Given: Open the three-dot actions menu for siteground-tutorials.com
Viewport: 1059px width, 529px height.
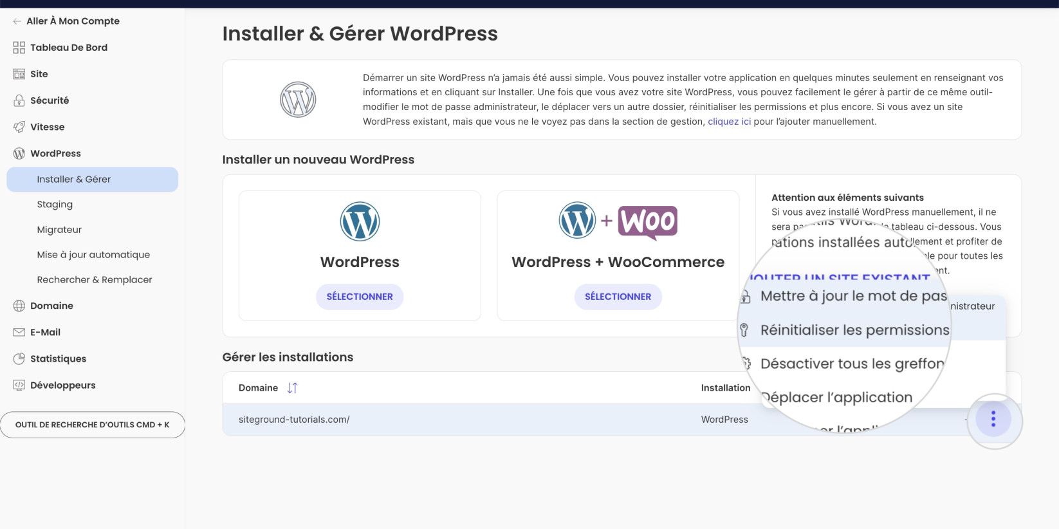Looking at the screenshot, I should pyautogui.click(x=993, y=419).
